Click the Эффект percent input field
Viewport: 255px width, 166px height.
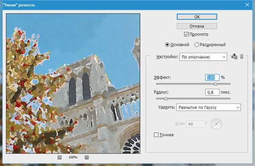(x=212, y=77)
